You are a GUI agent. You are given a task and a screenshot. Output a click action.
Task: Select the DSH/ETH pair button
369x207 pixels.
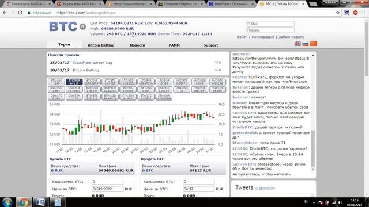pyautogui.click(x=74, y=97)
